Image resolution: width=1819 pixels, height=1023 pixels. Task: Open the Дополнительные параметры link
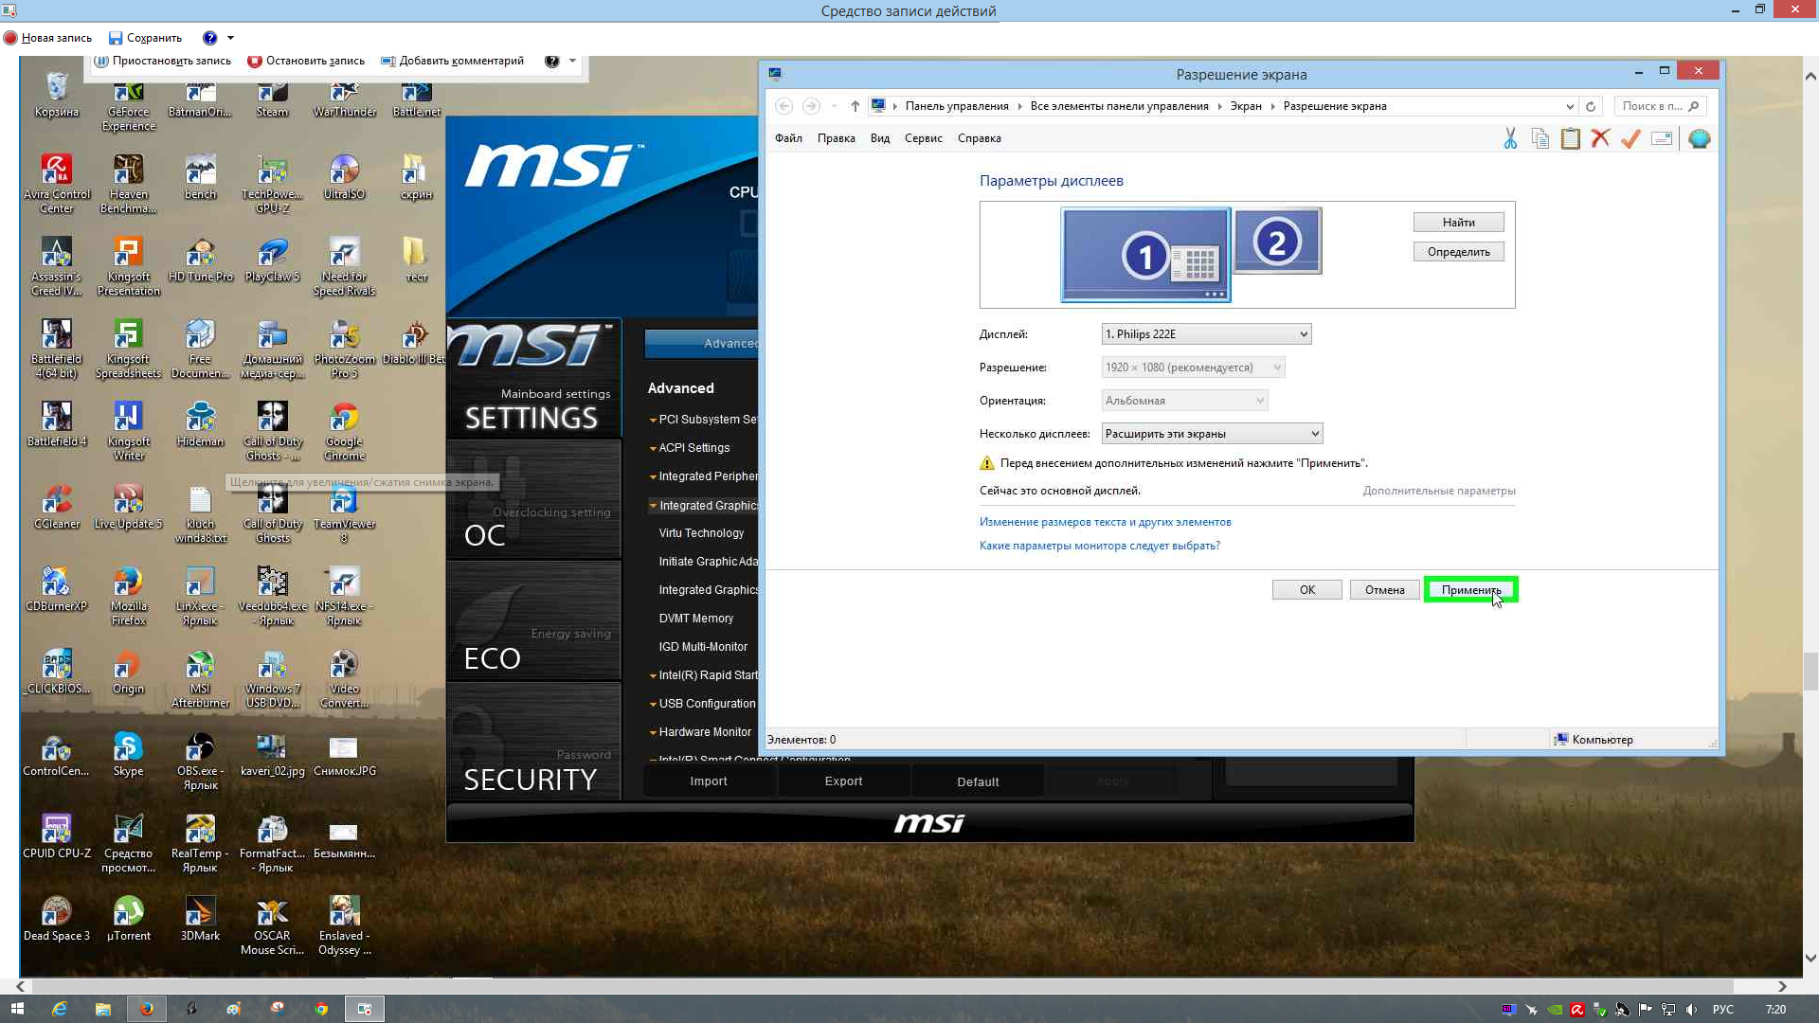coord(1438,491)
